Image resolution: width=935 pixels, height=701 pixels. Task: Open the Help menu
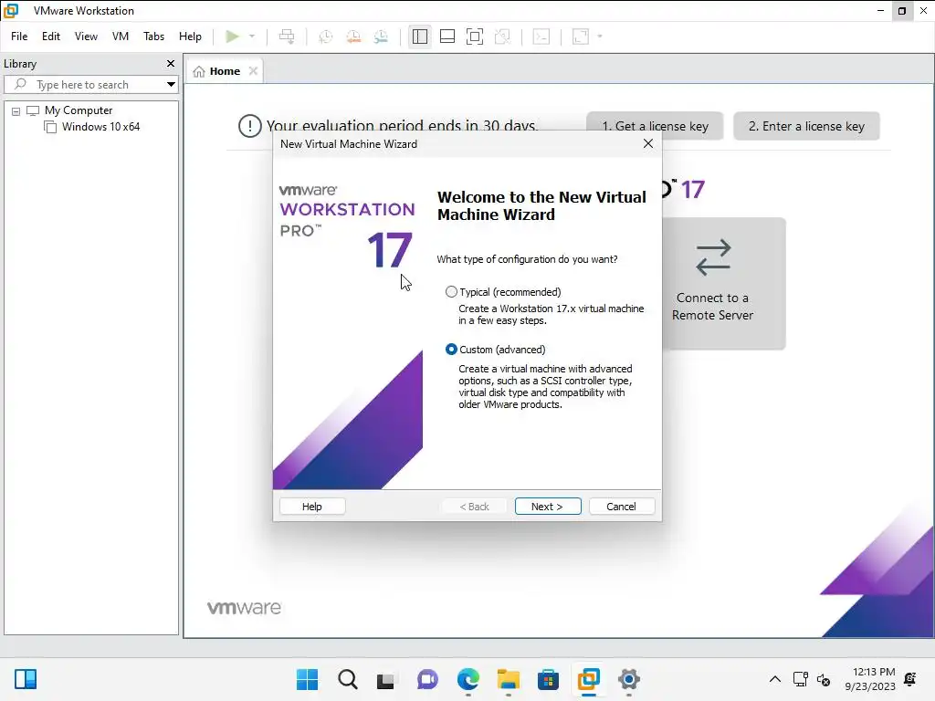tap(190, 37)
